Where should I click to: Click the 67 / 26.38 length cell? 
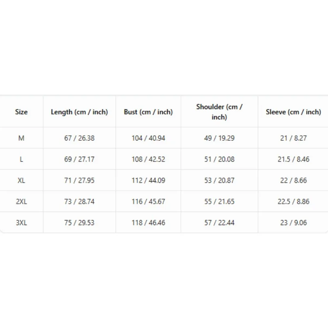(x=79, y=138)
